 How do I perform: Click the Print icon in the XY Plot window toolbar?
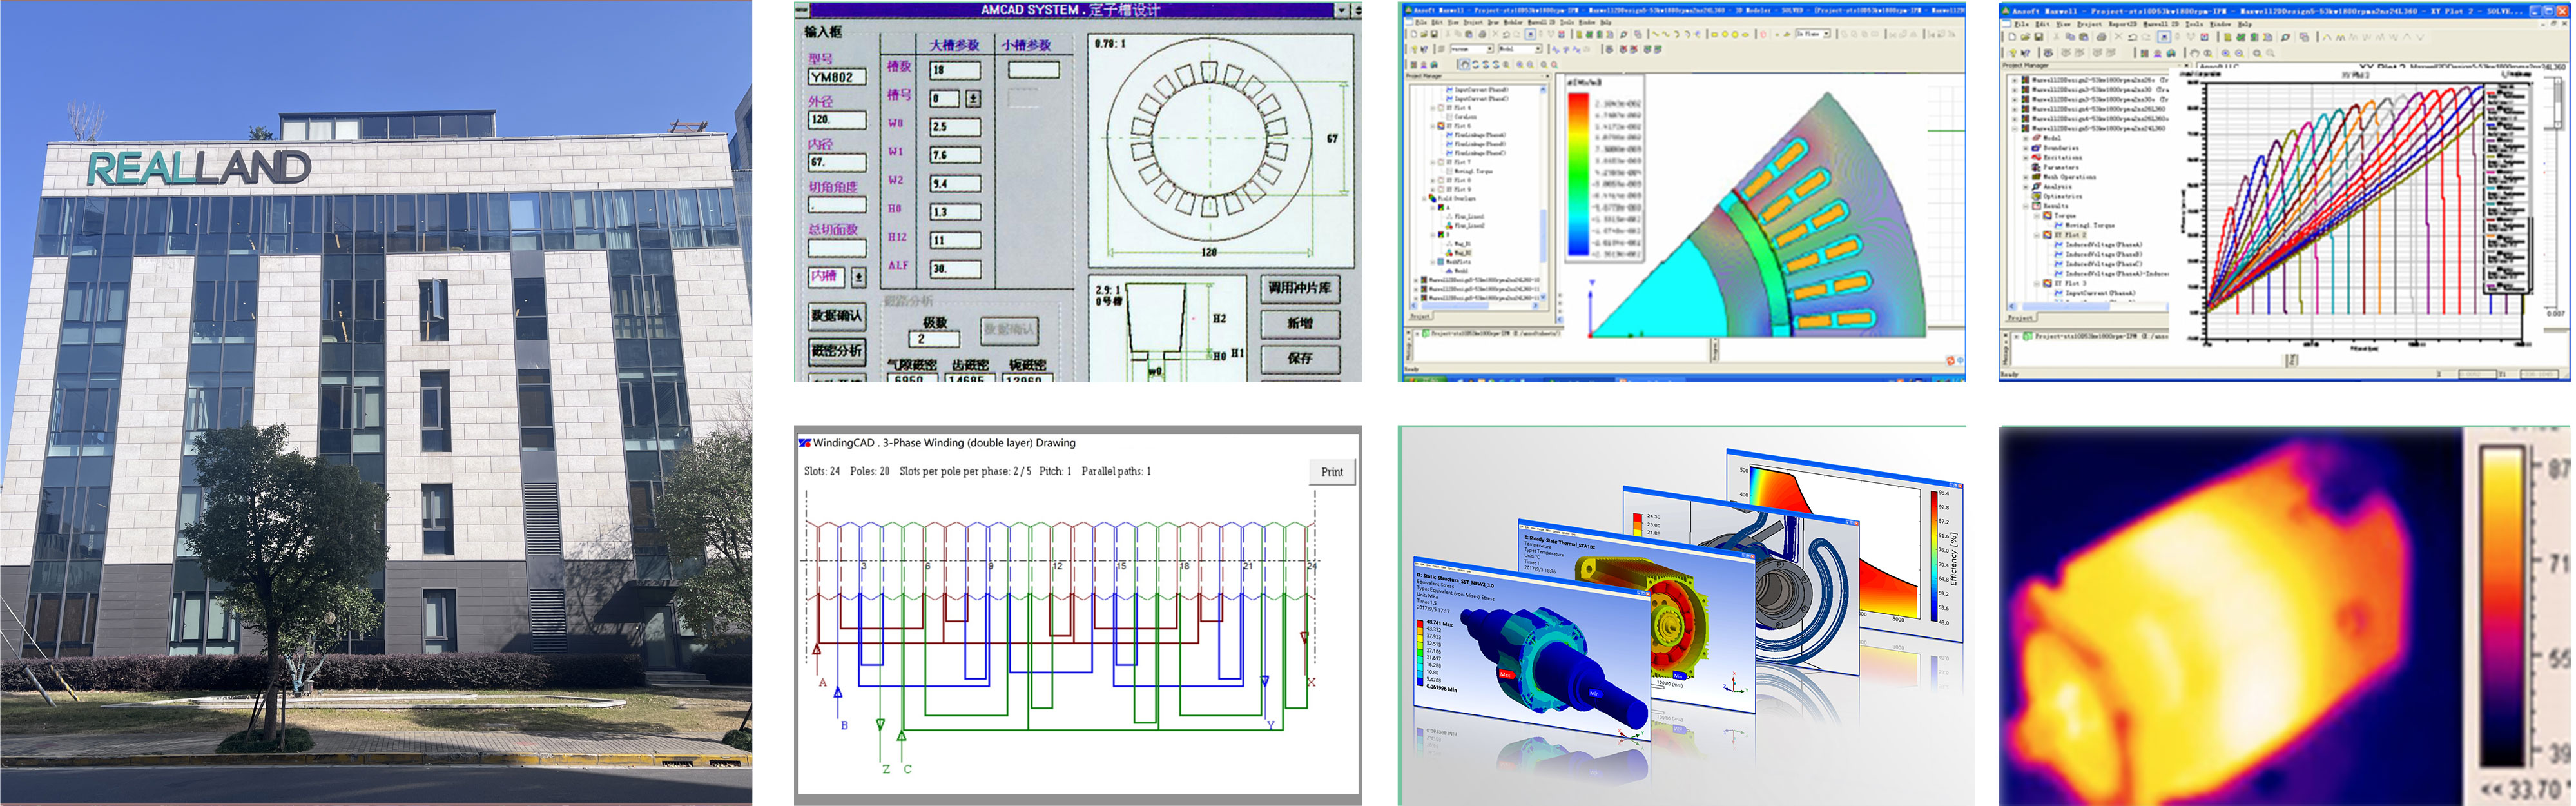point(2101,37)
